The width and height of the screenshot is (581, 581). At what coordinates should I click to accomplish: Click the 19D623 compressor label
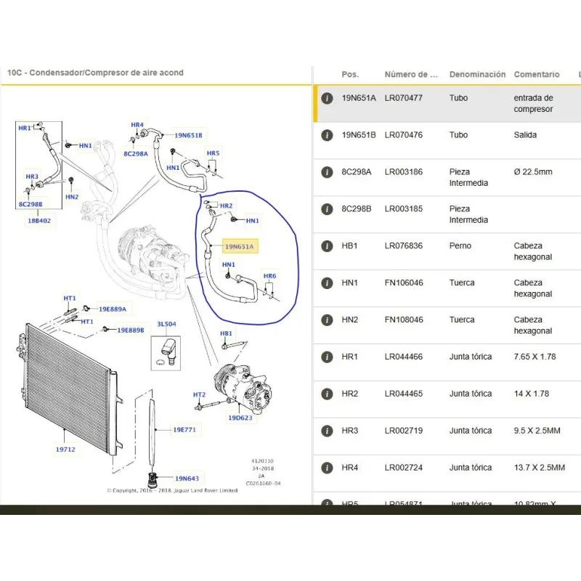[x=240, y=418]
